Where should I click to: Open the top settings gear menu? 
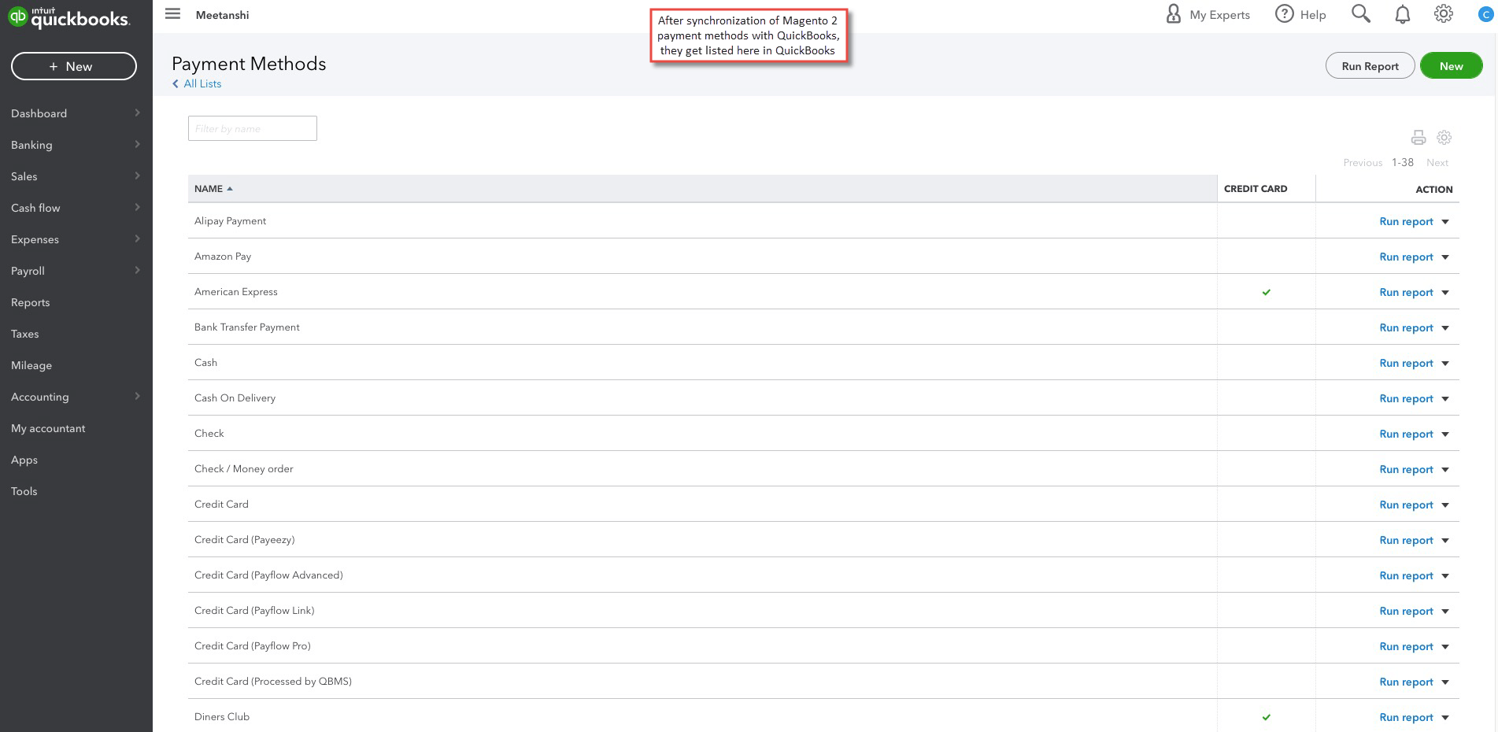[1444, 14]
